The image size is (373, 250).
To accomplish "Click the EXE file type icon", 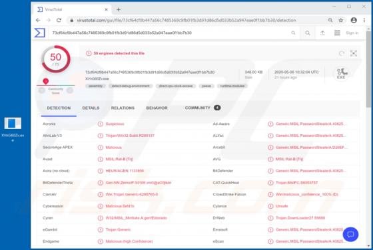I will pos(341,74).
